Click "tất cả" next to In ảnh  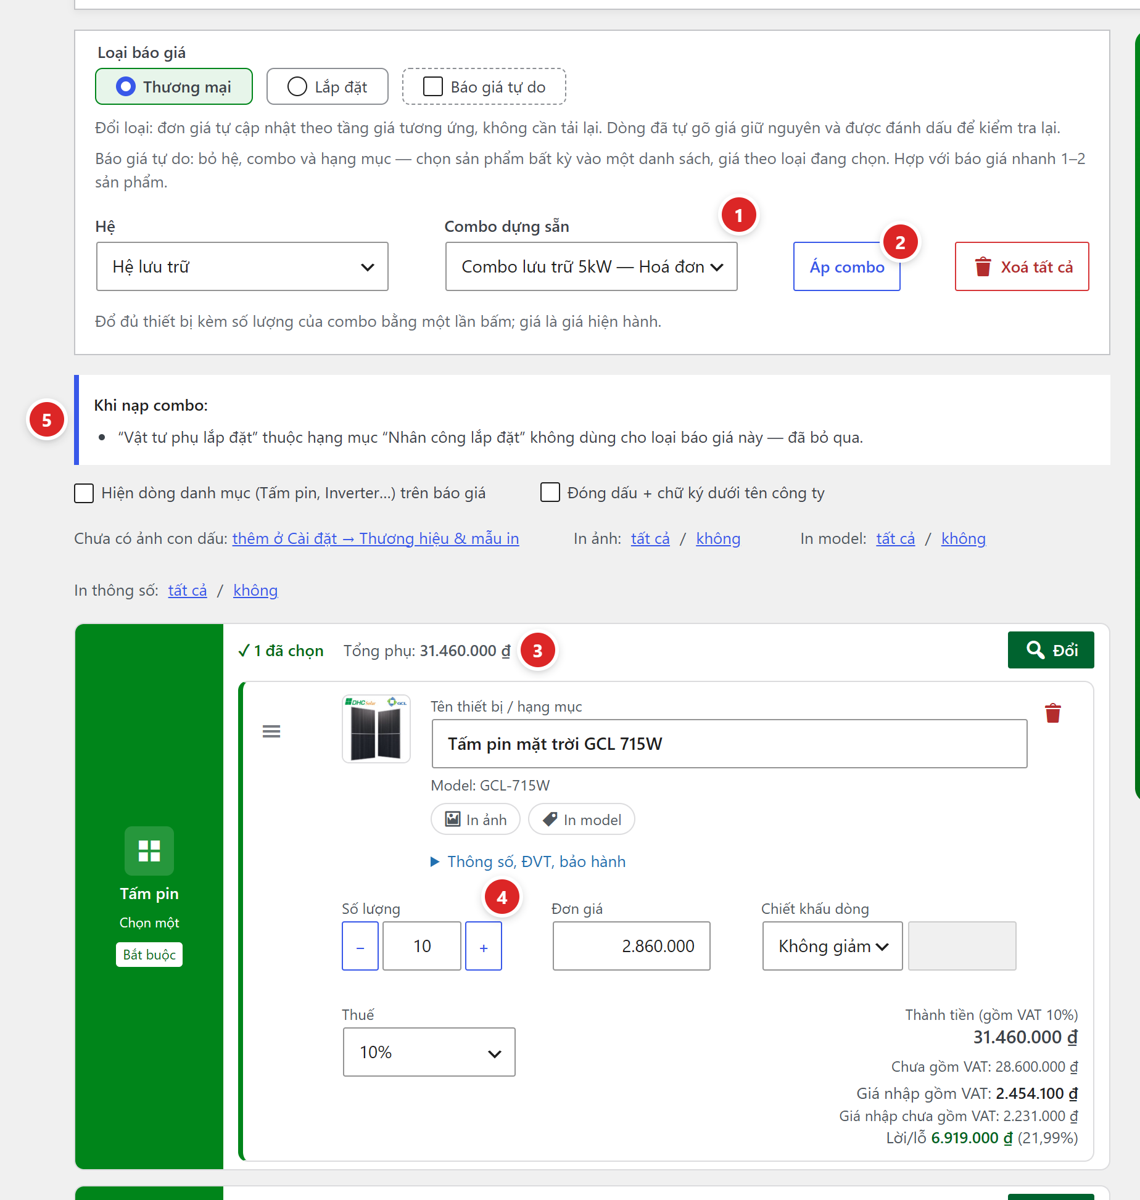[x=650, y=538]
